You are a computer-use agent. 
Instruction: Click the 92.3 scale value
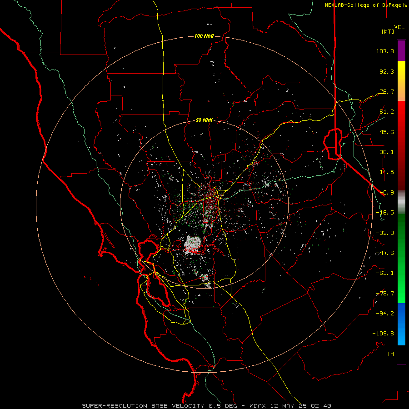tap(387, 71)
